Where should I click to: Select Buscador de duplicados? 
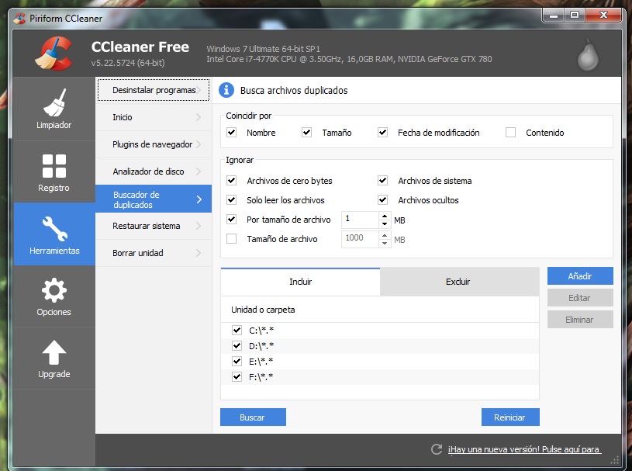[154, 199]
